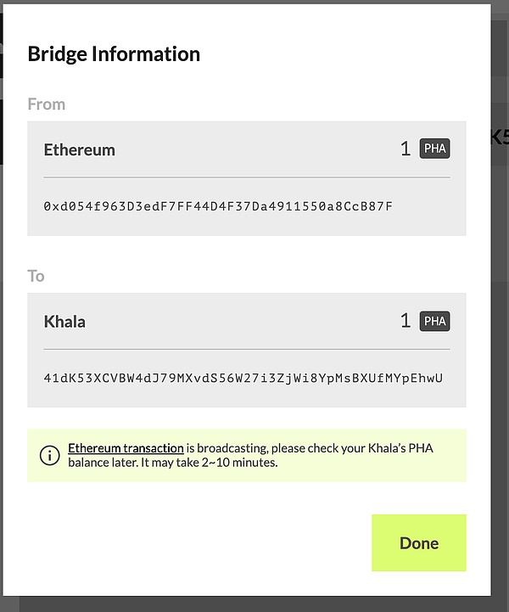Viewport: 509px width, 612px height.
Task: Select the Khala destination address text
Action: click(x=243, y=378)
